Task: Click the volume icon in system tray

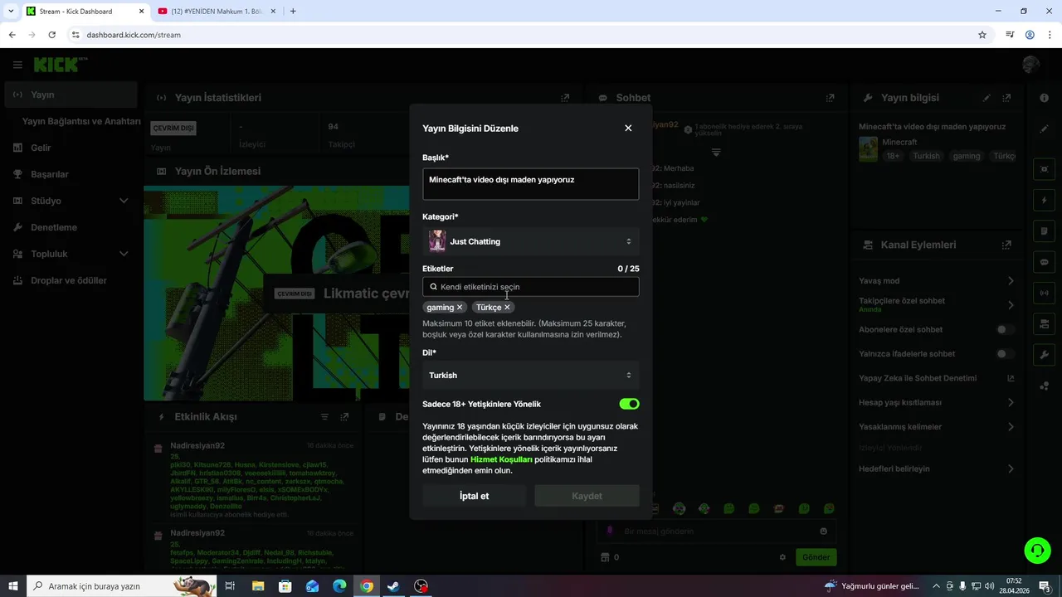Action: pyautogui.click(x=990, y=586)
